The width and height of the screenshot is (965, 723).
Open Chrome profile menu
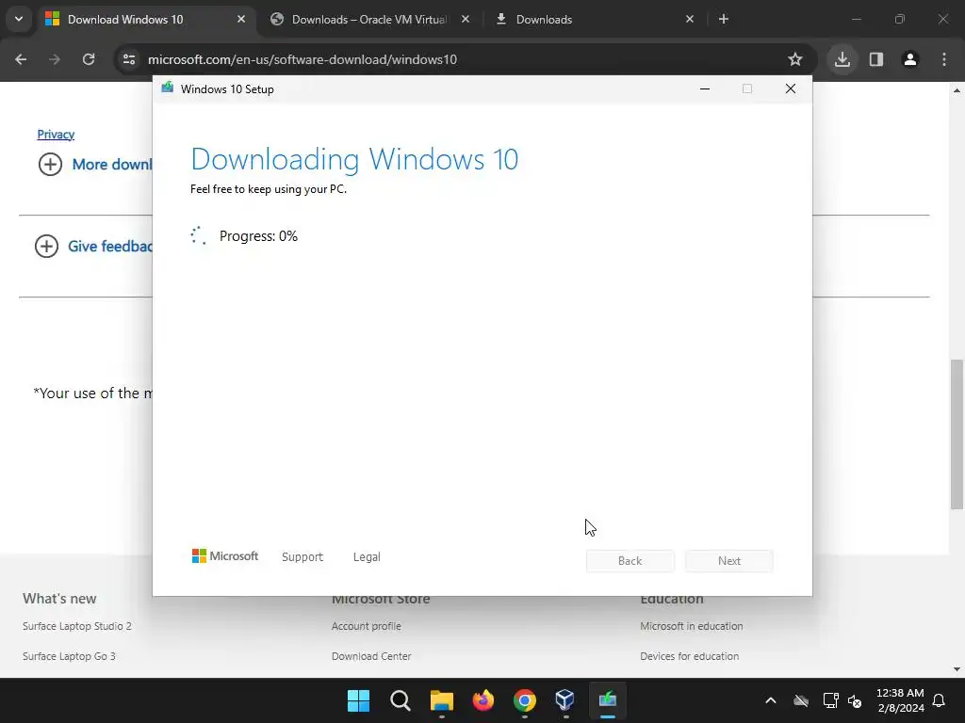(910, 59)
